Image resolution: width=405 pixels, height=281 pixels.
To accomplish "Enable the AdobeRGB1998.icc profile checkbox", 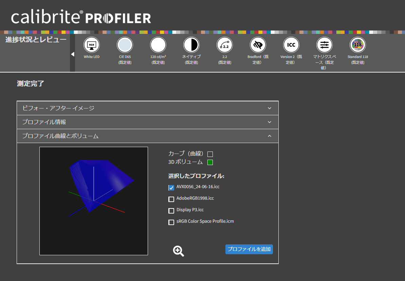I will tap(171, 199).
